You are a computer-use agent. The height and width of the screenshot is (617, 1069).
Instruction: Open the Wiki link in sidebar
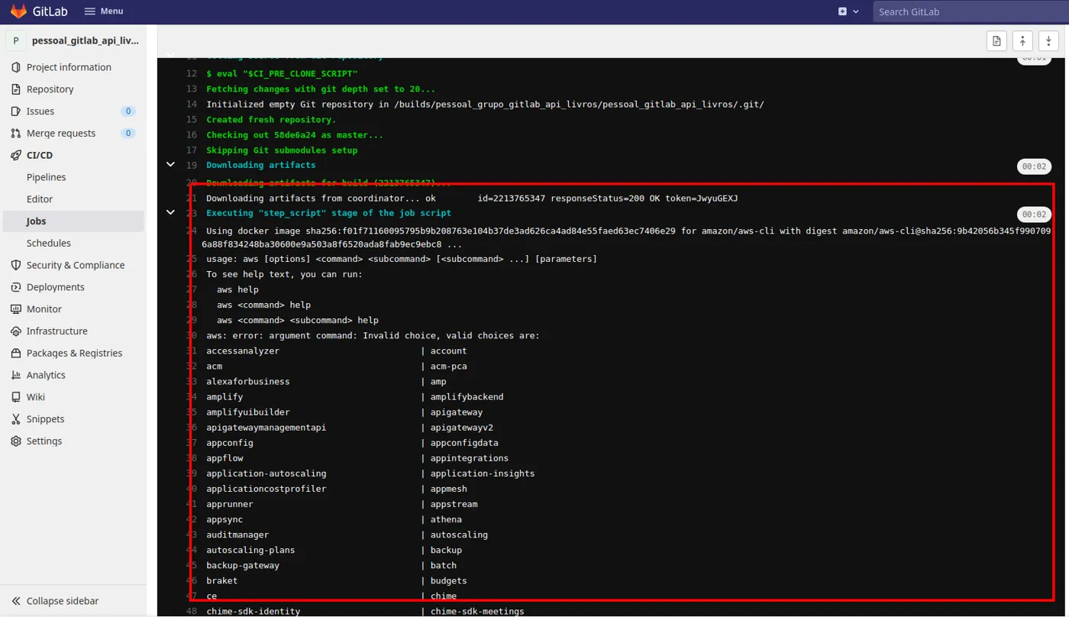(36, 397)
